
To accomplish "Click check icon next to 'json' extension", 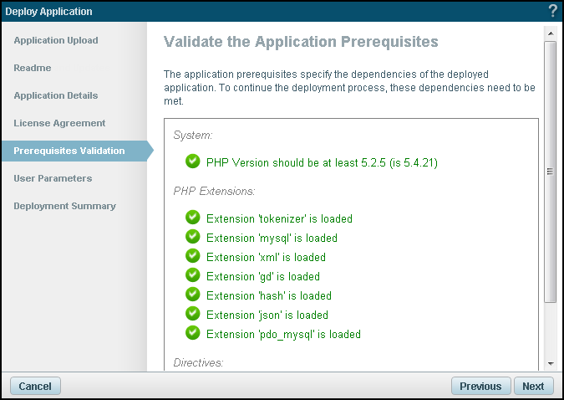I will [x=193, y=314].
